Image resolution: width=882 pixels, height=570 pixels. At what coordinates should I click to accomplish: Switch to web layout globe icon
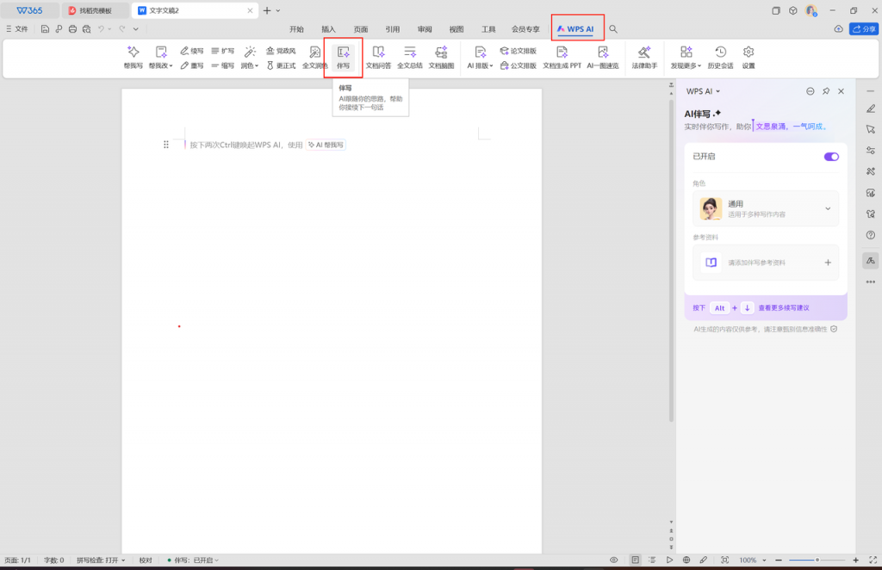click(686, 560)
